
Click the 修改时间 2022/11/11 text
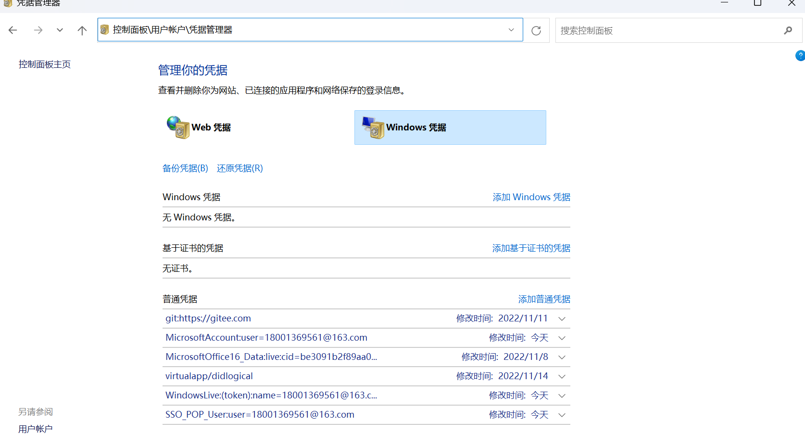pyautogui.click(x=502, y=319)
